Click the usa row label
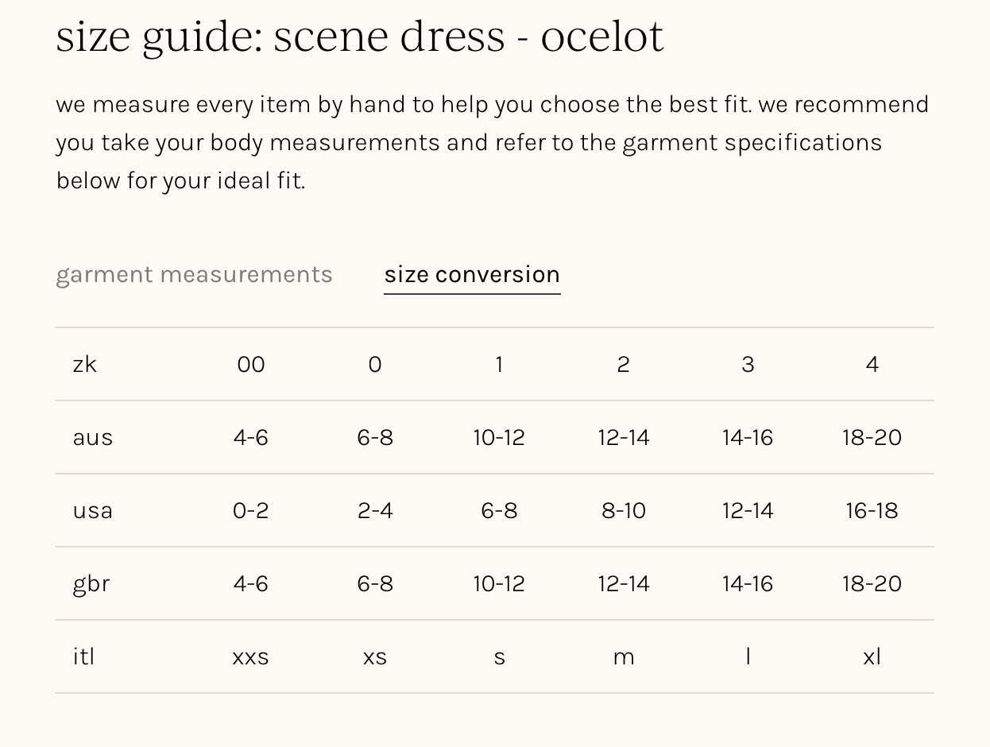Image resolution: width=990 pixels, height=747 pixels. [93, 510]
